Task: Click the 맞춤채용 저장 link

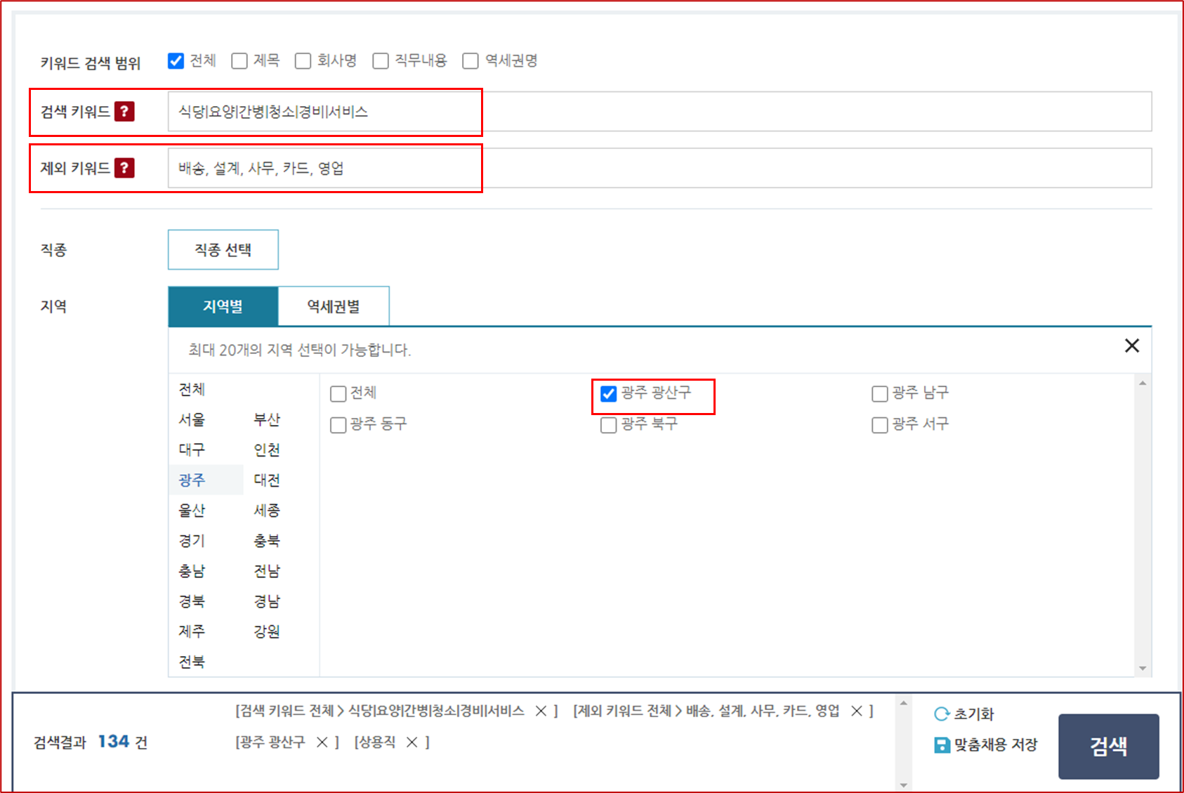Action: pos(995,745)
